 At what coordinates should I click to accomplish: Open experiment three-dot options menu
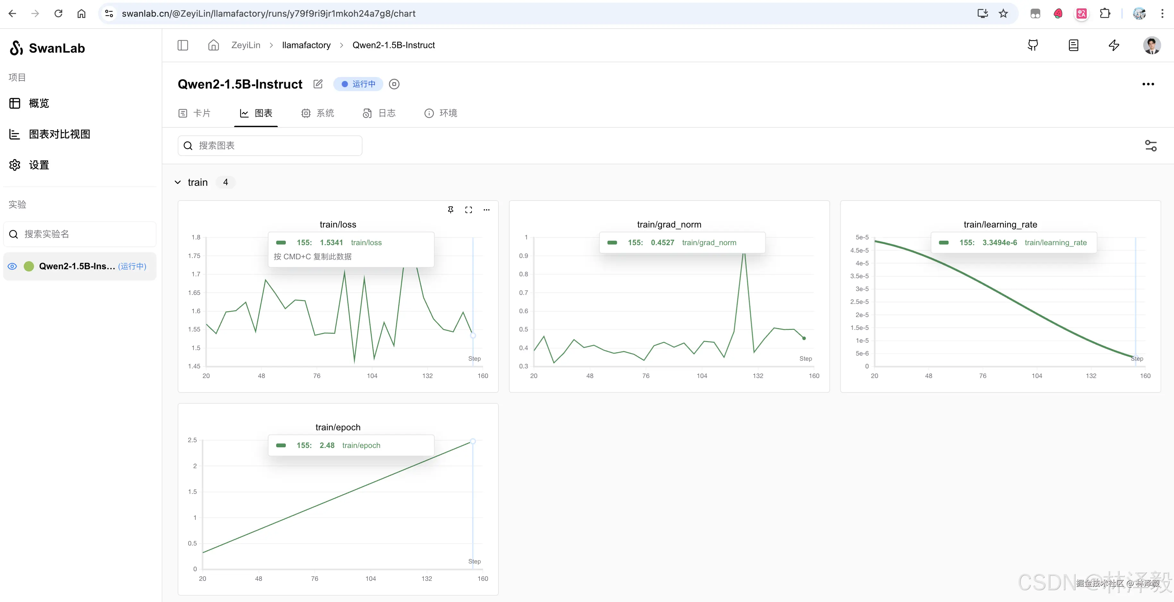[x=1148, y=84]
